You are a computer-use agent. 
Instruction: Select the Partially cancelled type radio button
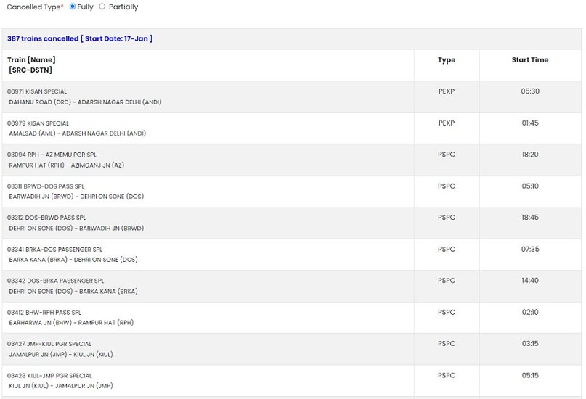[102, 7]
